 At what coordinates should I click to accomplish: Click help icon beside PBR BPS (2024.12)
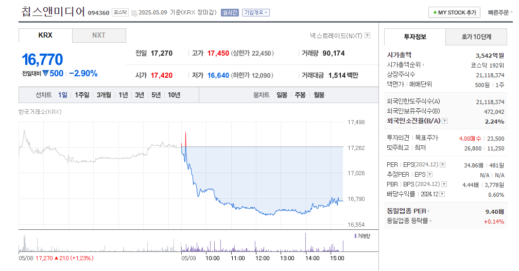tap(444, 184)
